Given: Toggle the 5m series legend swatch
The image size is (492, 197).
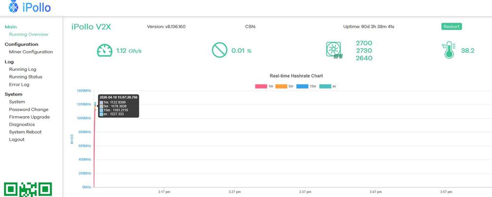Looking at the screenshot, I should pyautogui.click(x=281, y=86).
